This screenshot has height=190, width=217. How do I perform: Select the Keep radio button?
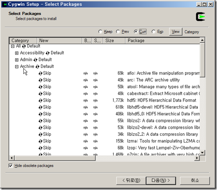(100, 32)
